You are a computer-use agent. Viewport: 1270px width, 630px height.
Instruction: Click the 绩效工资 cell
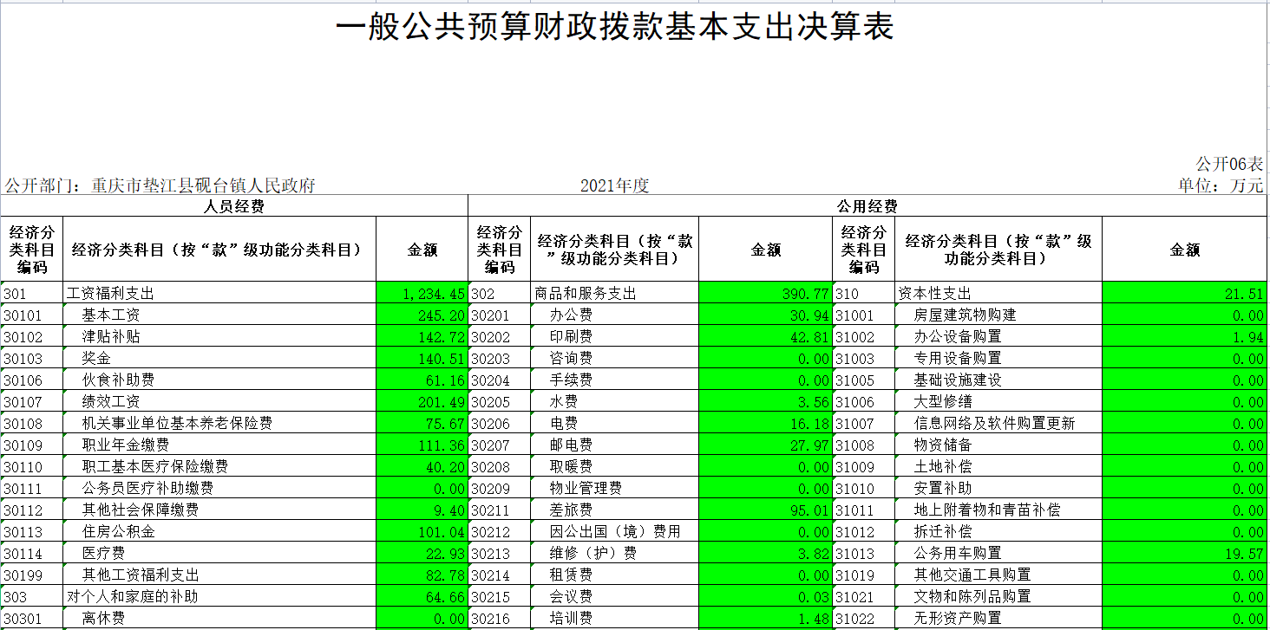pos(219,401)
